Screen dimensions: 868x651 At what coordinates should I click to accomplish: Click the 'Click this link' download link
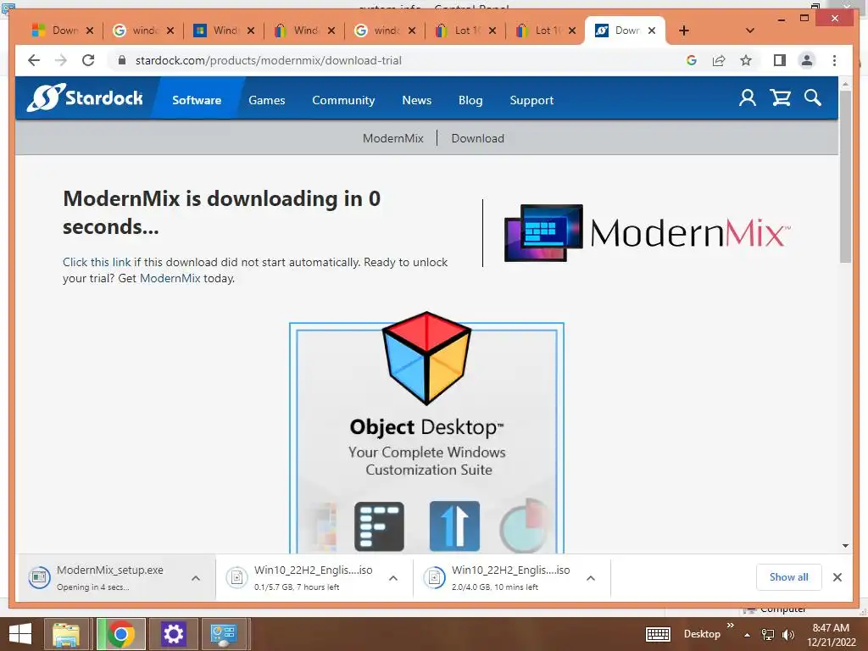click(x=97, y=263)
